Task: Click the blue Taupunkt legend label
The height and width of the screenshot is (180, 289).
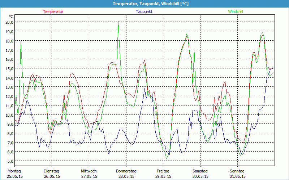Action: [144, 12]
